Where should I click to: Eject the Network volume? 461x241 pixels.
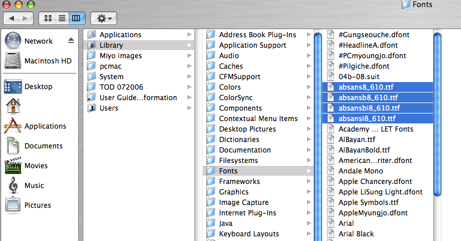[71, 41]
